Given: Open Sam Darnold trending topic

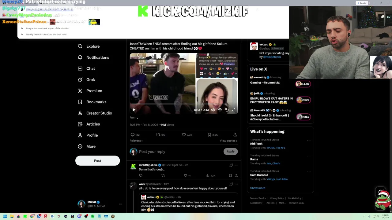Looking at the screenshot, I should 259,175.
